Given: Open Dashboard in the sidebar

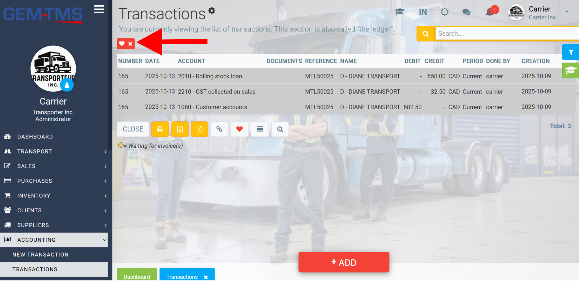Looking at the screenshot, I should coord(54,137).
